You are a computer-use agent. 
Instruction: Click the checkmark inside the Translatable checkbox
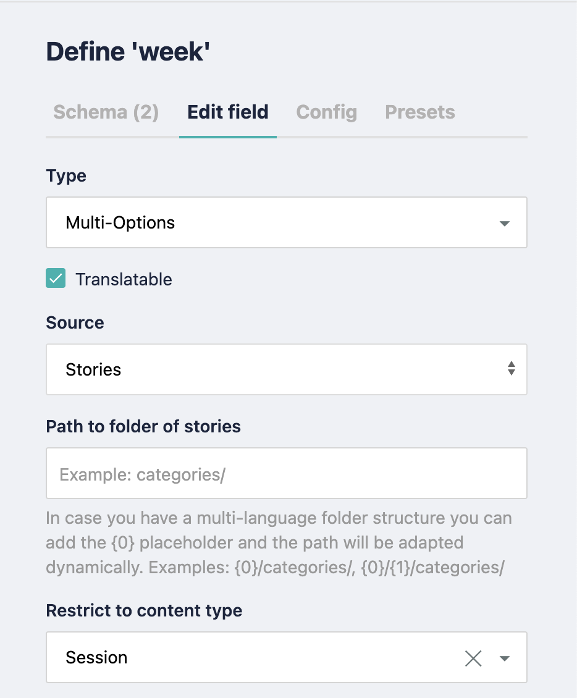point(55,279)
